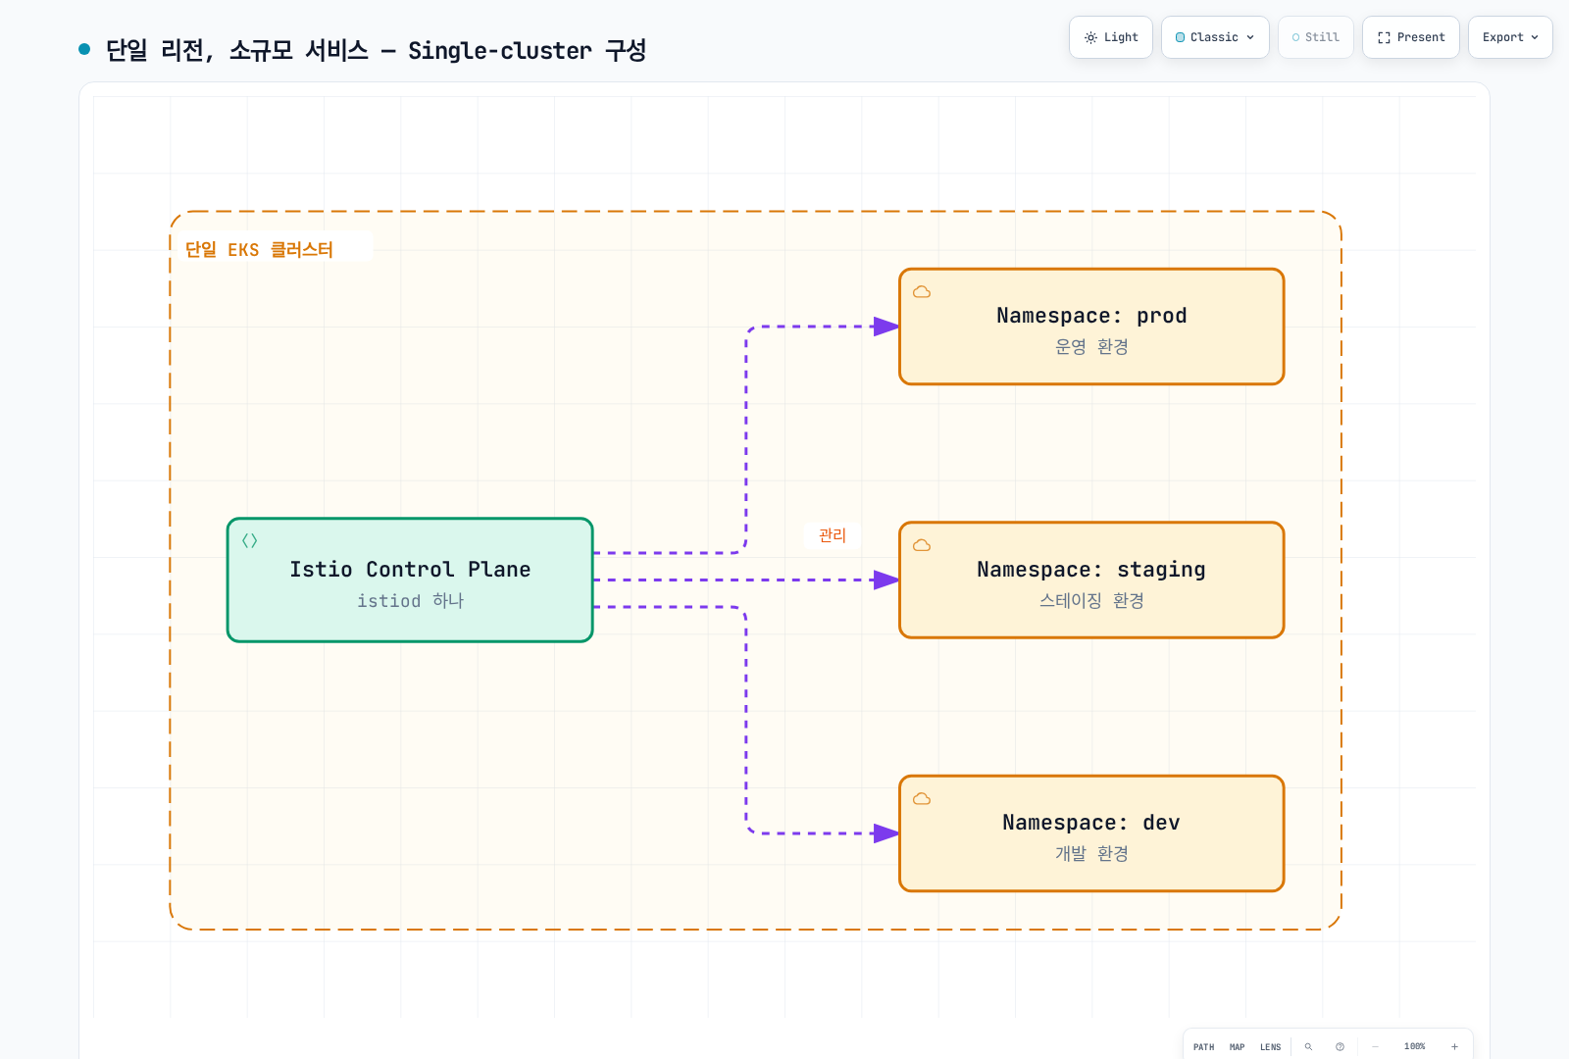Click the search magnifier icon
This screenshot has width=1569, height=1059.
coord(1308,1047)
